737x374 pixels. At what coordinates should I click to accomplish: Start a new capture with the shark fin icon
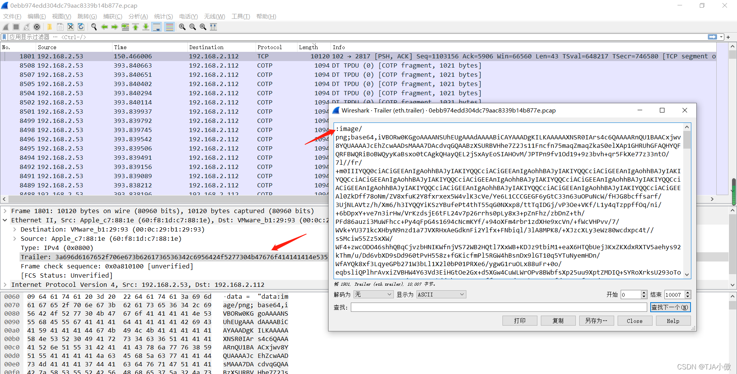point(5,27)
